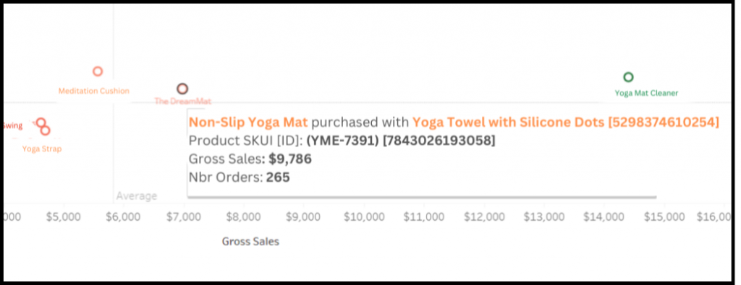This screenshot has height=285, width=741.
Task: Click the $7,000 axis tick label
Action: [183, 216]
